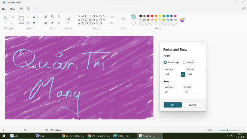Choose the Text tool
The height and width of the screenshot is (139, 247).
pyautogui.click(x=59, y=16)
